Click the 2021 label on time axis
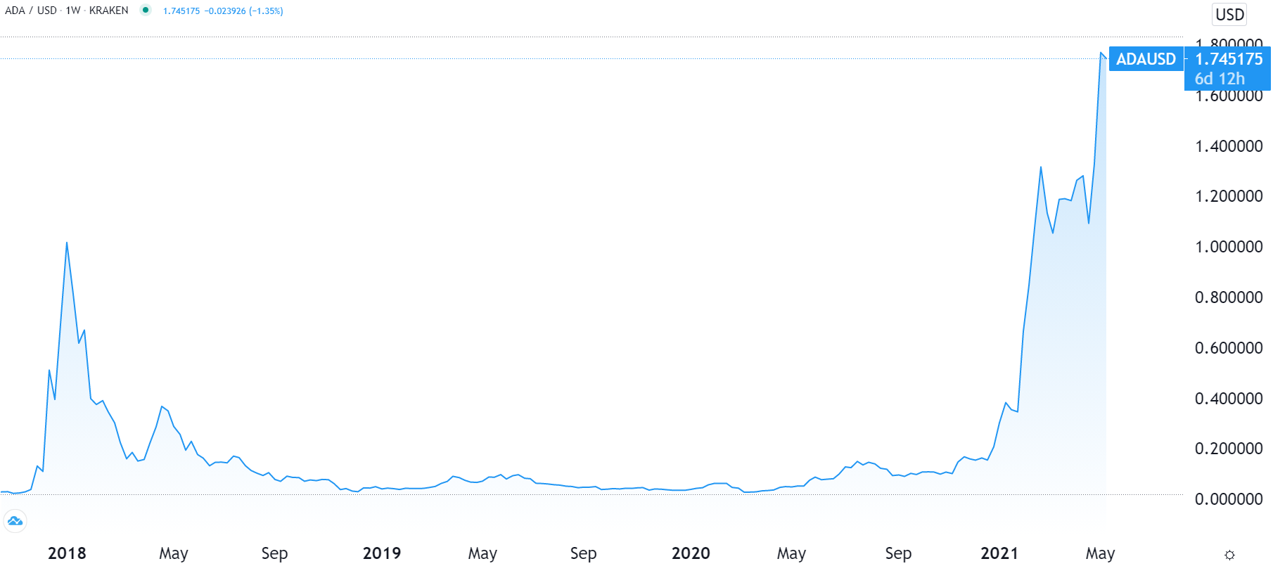 pos(999,553)
